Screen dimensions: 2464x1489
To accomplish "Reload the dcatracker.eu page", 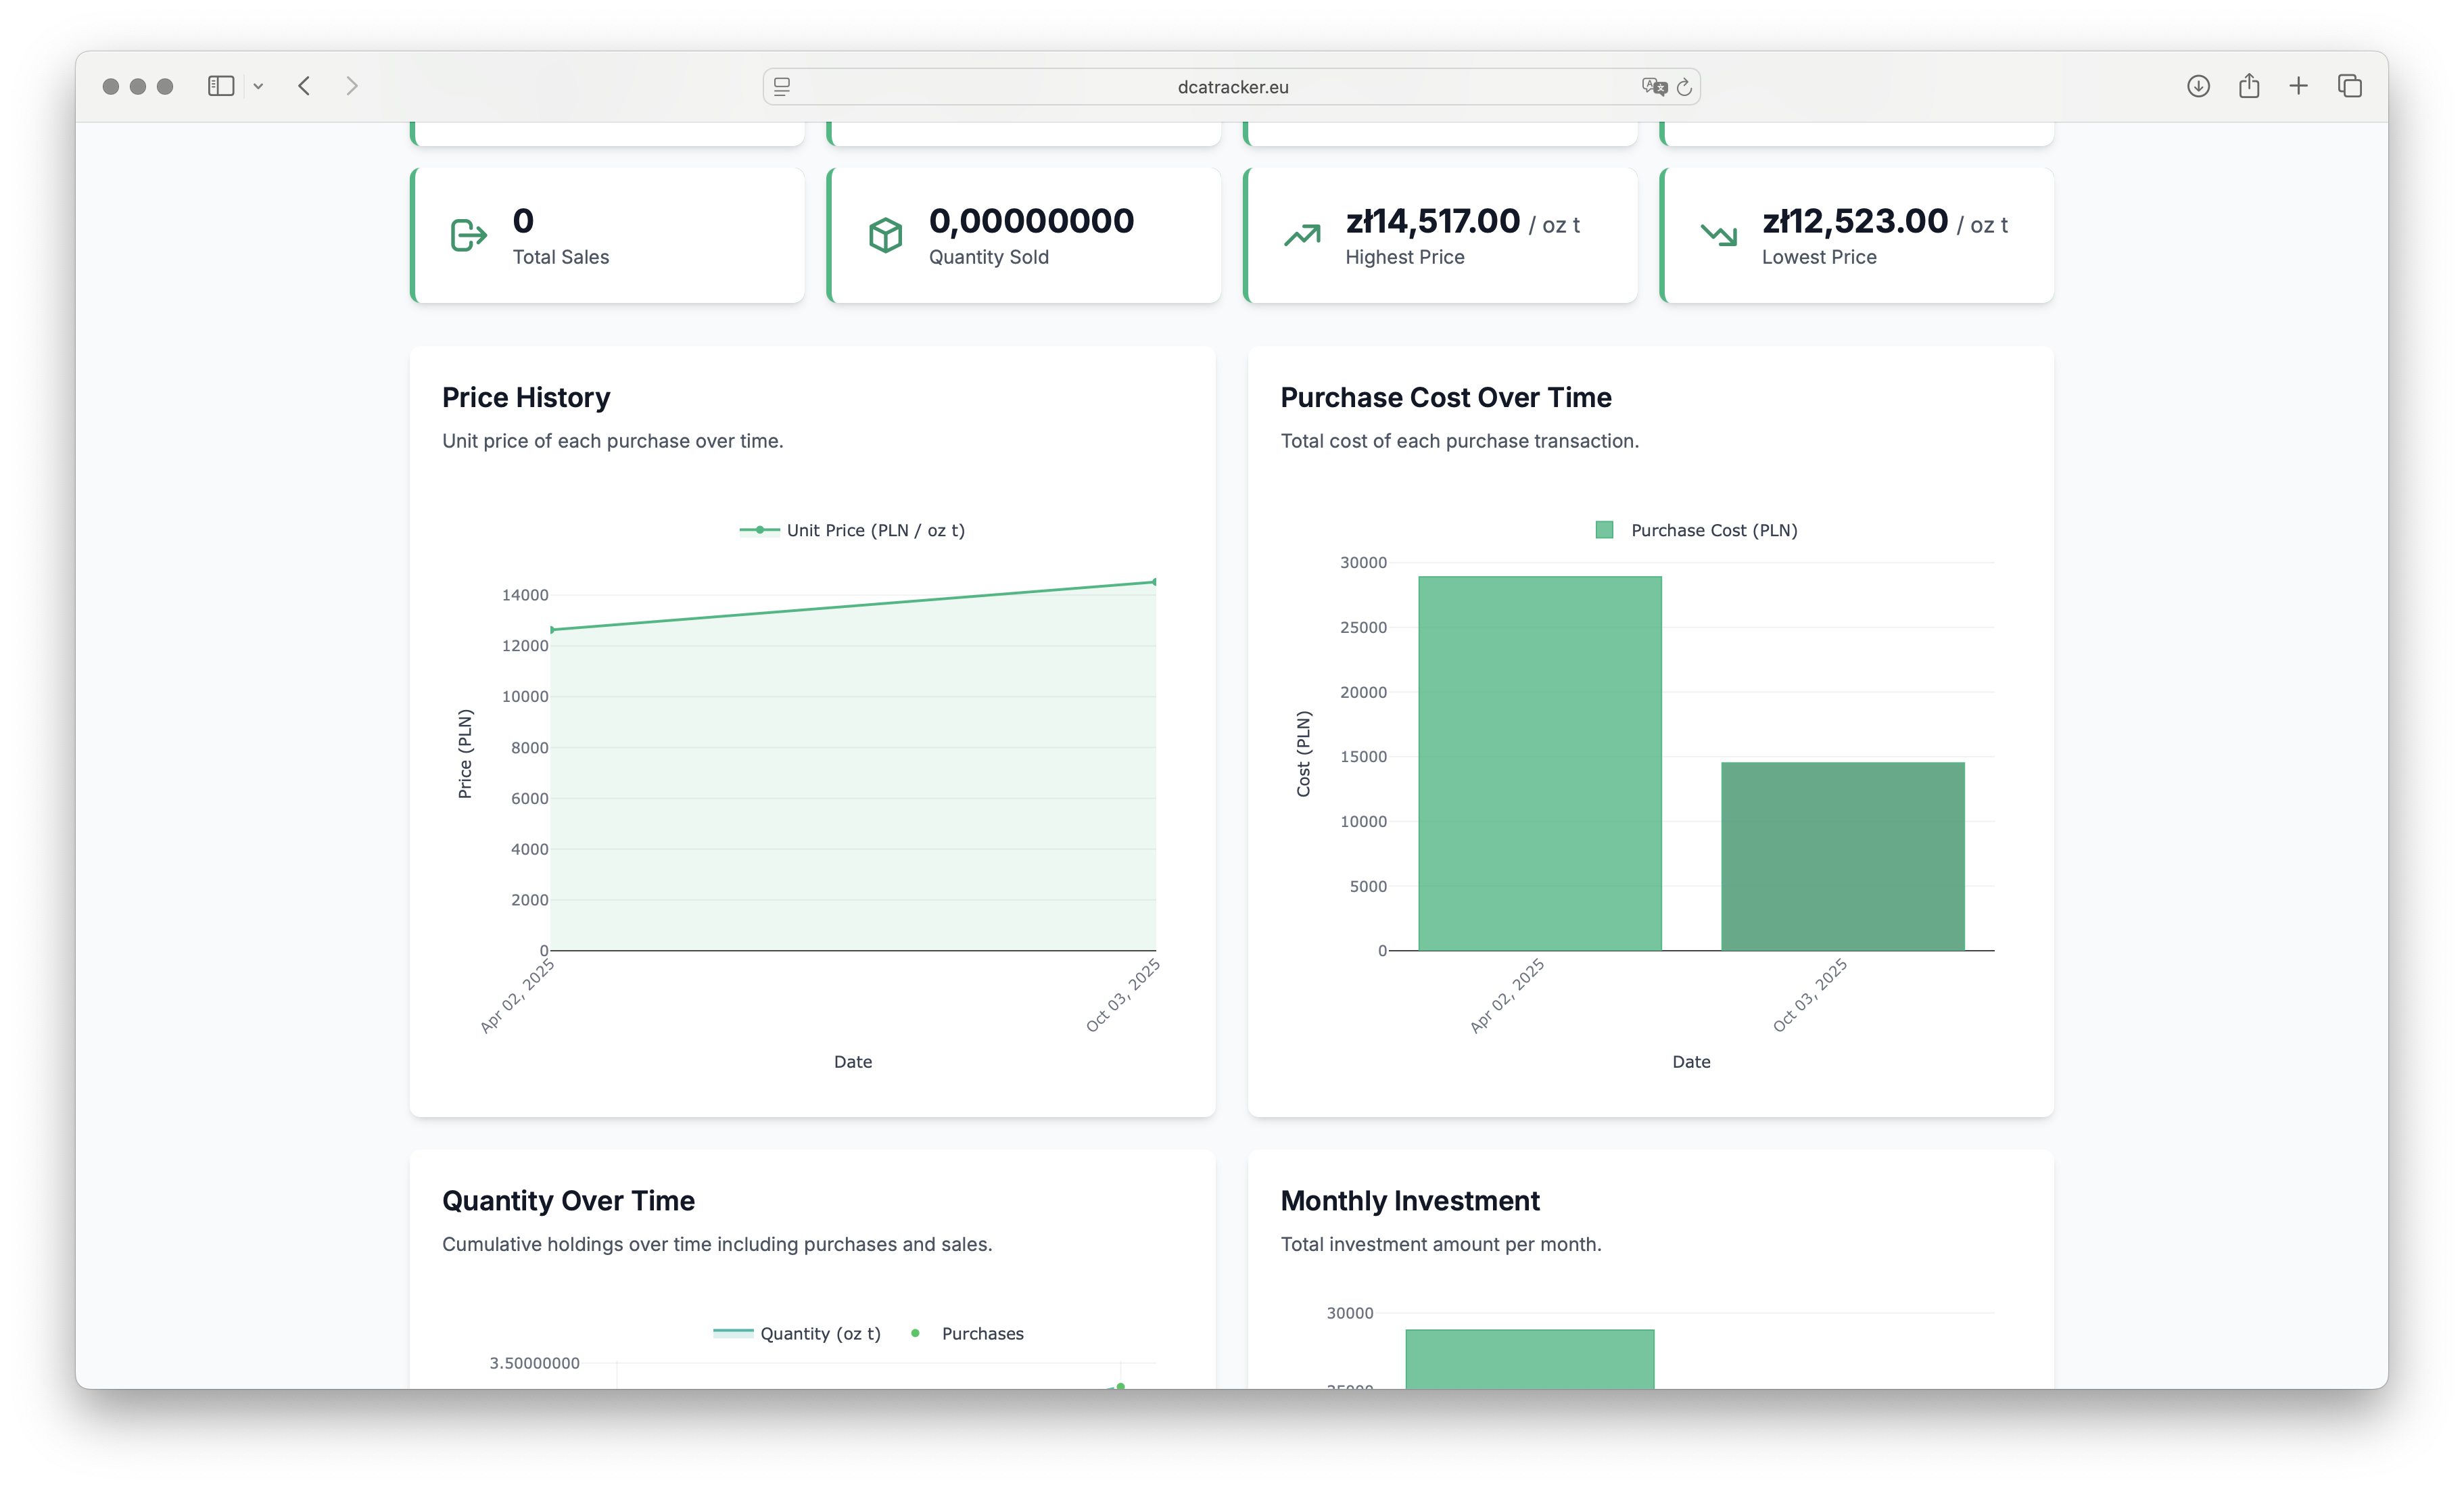I will (x=1685, y=87).
